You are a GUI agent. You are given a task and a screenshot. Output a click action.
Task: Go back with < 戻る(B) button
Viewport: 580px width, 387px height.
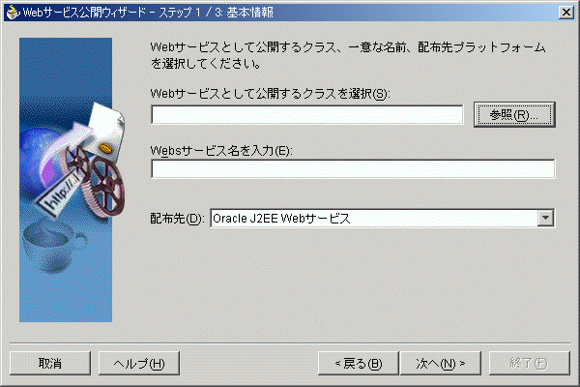[x=358, y=364]
